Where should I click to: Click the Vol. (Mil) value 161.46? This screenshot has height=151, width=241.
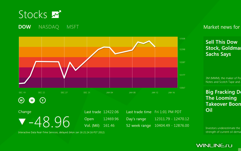[109, 125]
